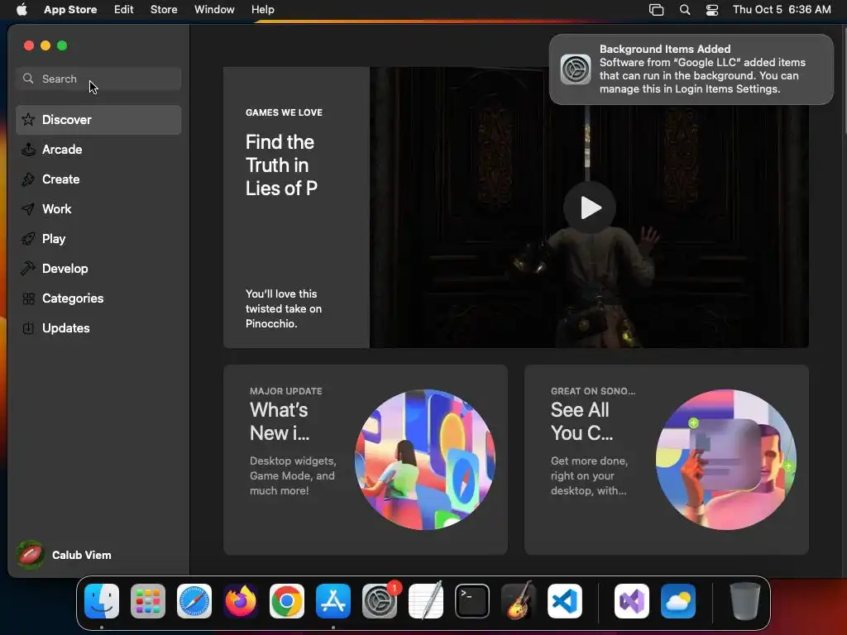847x635 pixels.
Task: Open Terminal from the Dock
Action: point(472,601)
